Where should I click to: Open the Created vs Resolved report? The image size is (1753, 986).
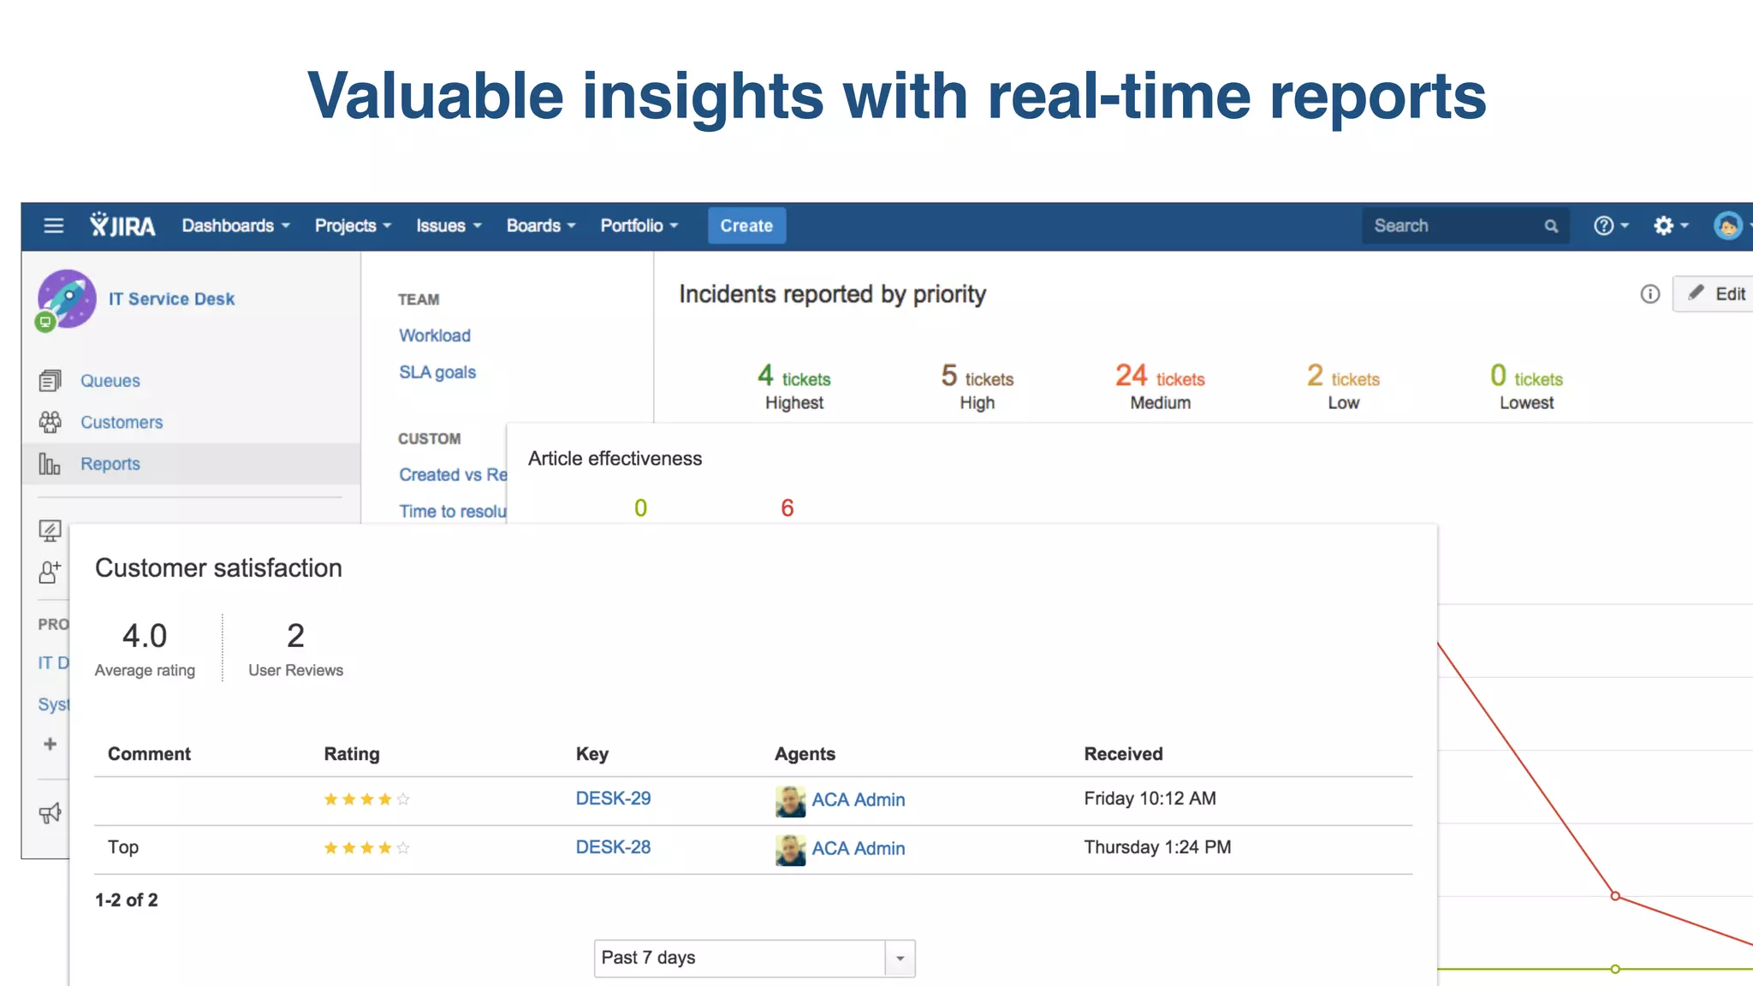pos(453,474)
